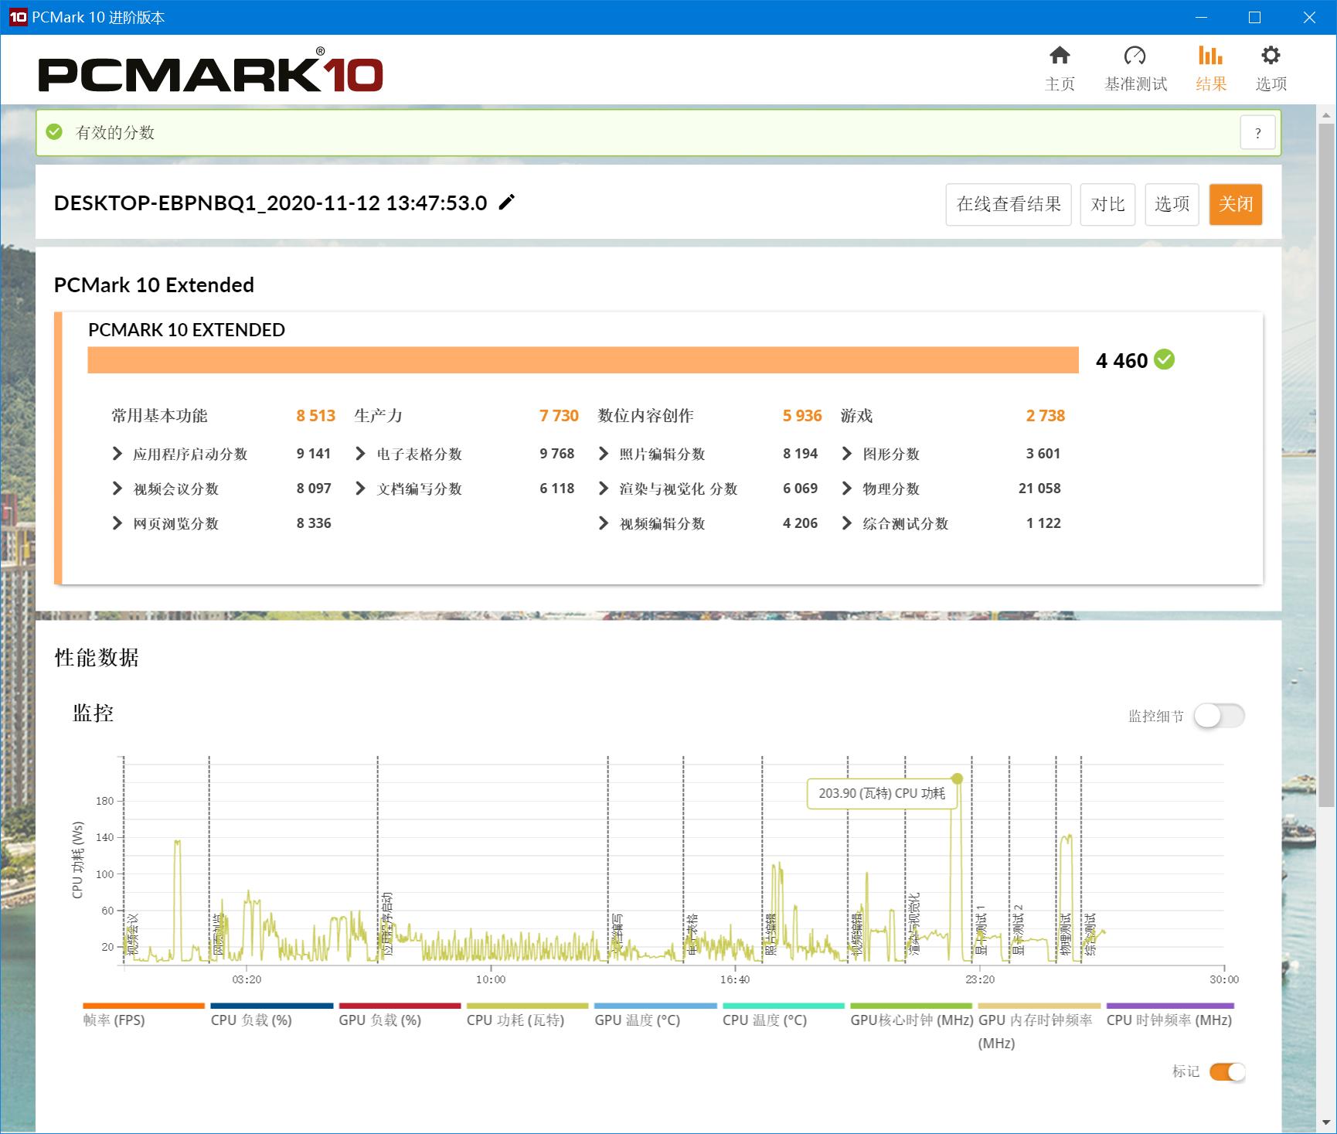
Task: Click the 游戏 score 2 738
Action: click(1046, 416)
